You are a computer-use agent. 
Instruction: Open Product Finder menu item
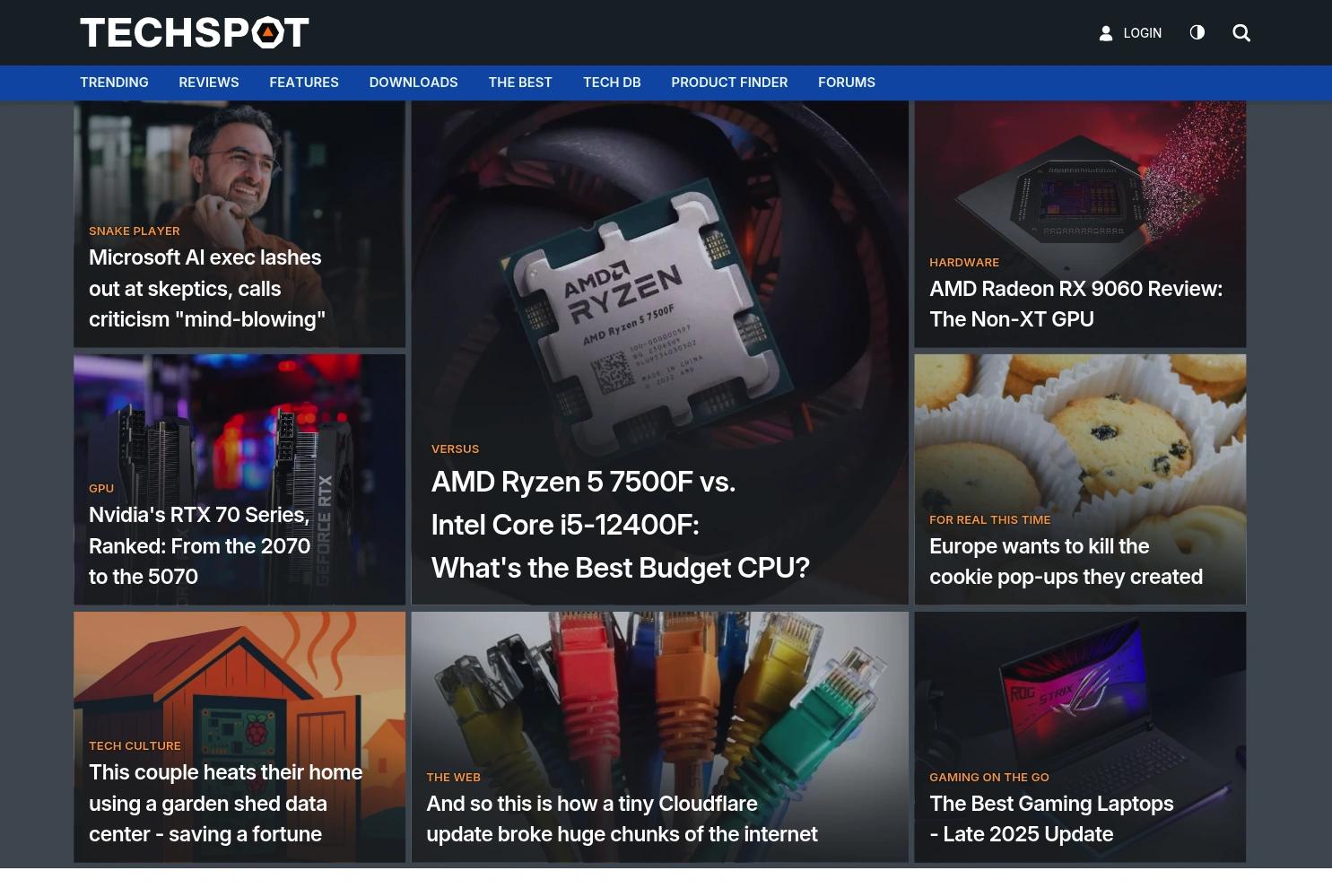click(729, 83)
